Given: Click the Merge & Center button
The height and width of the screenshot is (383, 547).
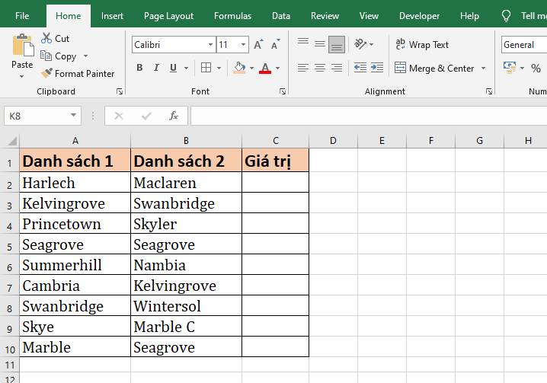Looking at the screenshot, I should pos(434,68).
